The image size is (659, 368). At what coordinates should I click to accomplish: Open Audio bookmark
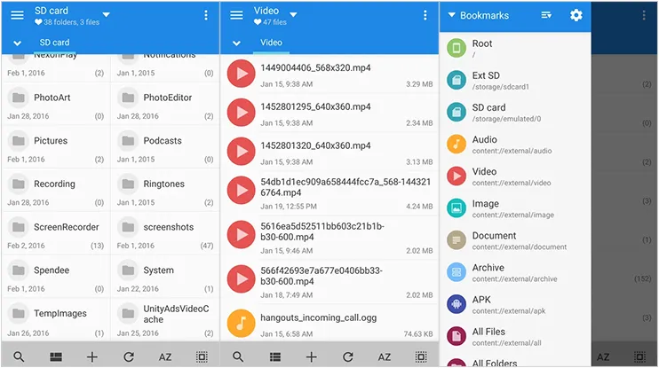click(x=515, y=145)
